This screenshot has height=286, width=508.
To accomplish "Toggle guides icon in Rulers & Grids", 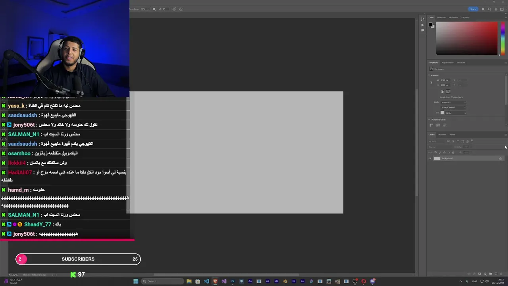I will click(x=444, y=125).
